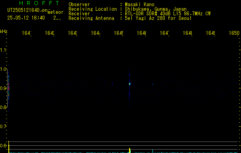Click the 0.6 kHz frequency axis label
241x153 pixels.
[x=3, y=145]
